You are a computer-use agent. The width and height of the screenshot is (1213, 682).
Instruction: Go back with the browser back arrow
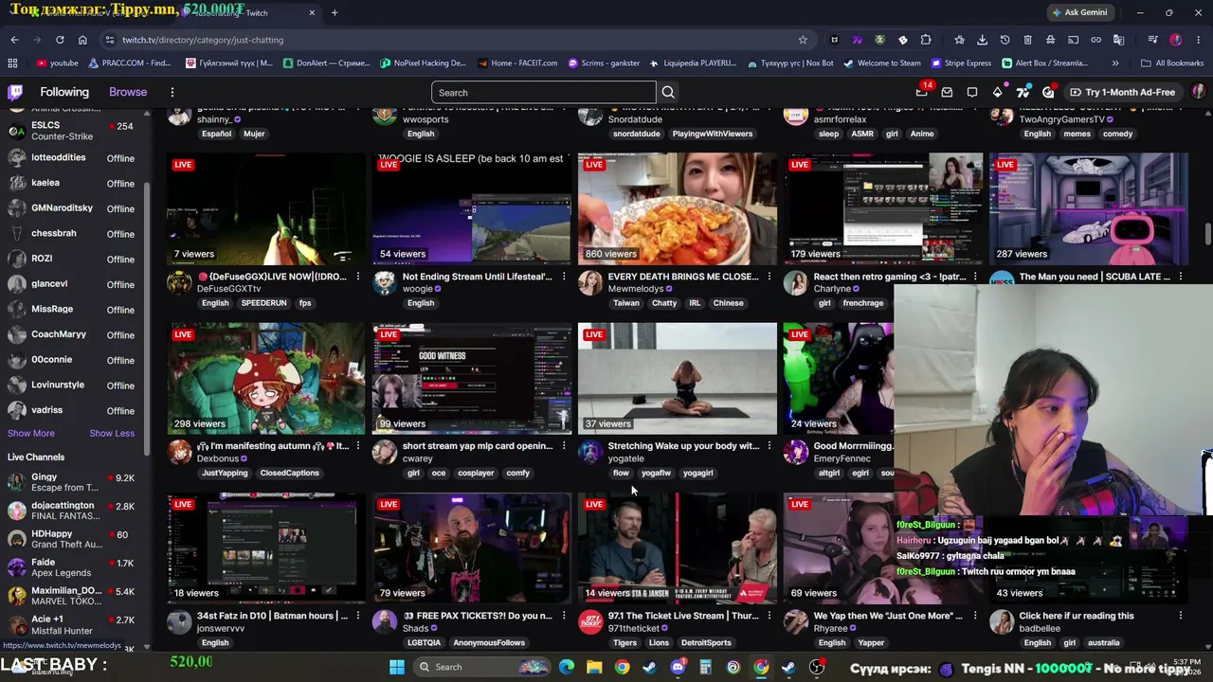pos(14,40)
